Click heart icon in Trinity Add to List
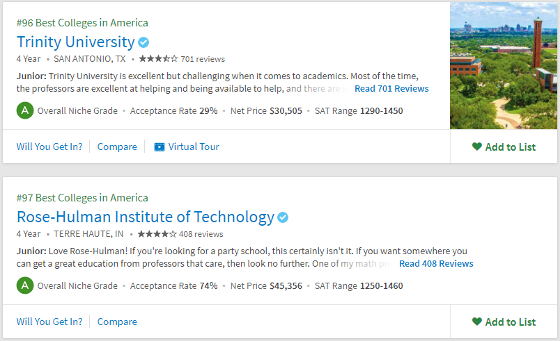 point(477,147)
